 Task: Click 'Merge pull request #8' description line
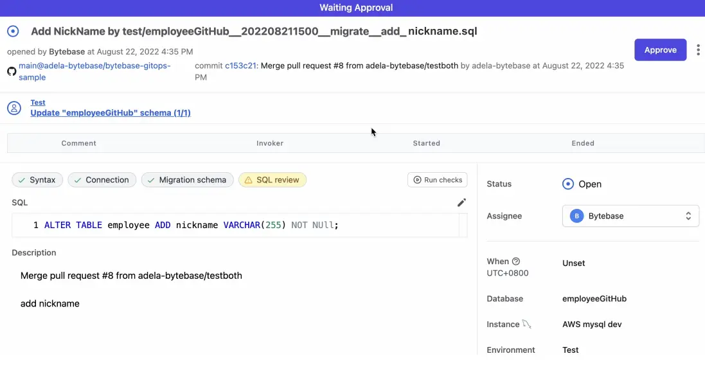point(131,276)
